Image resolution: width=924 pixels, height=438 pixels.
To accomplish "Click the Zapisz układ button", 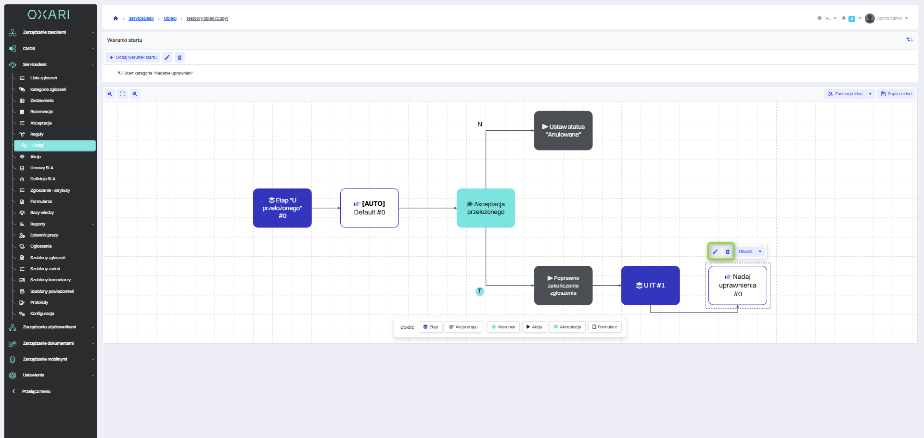I will click(896, 94).
